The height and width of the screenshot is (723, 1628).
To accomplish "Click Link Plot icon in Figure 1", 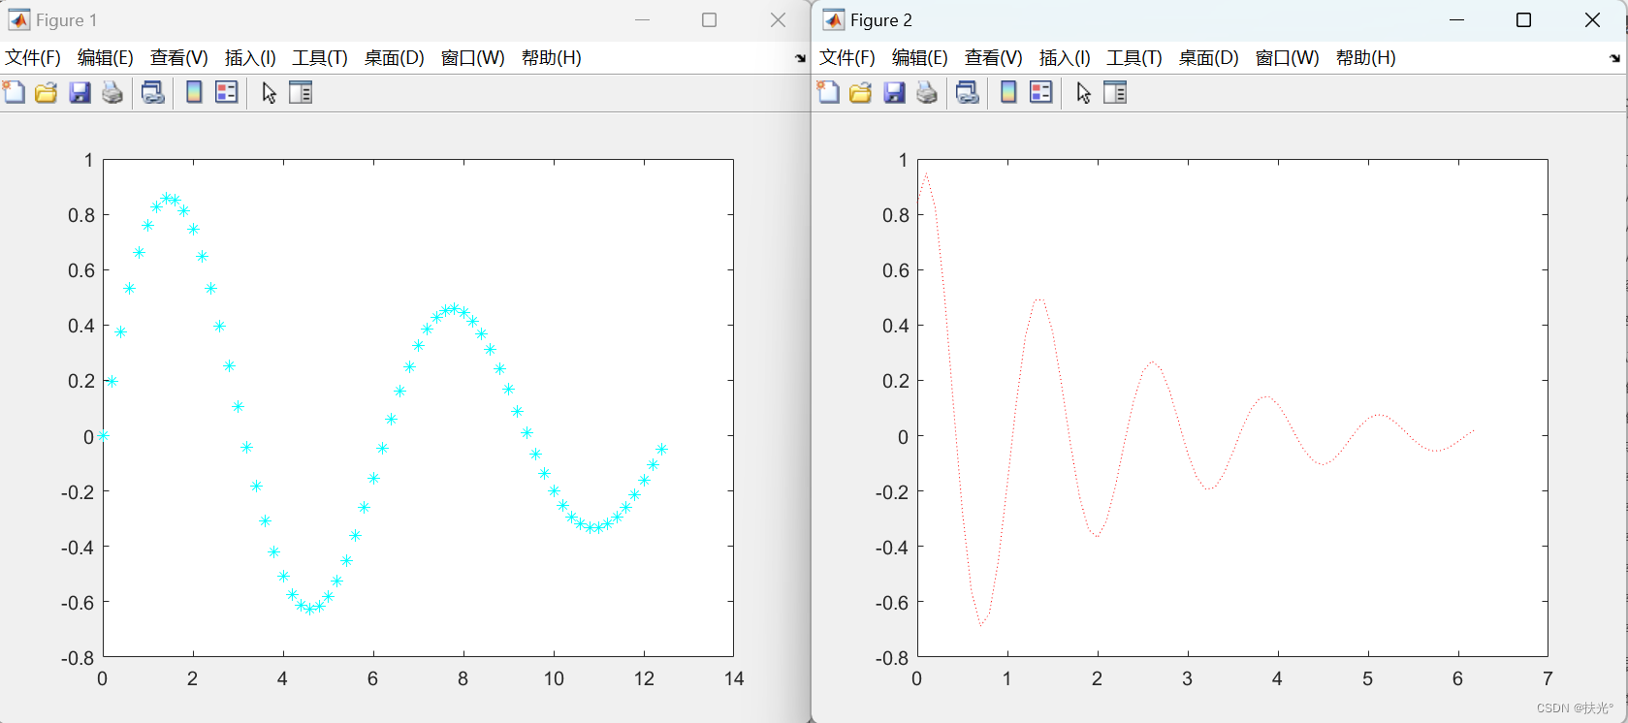I will pos(152,92).
